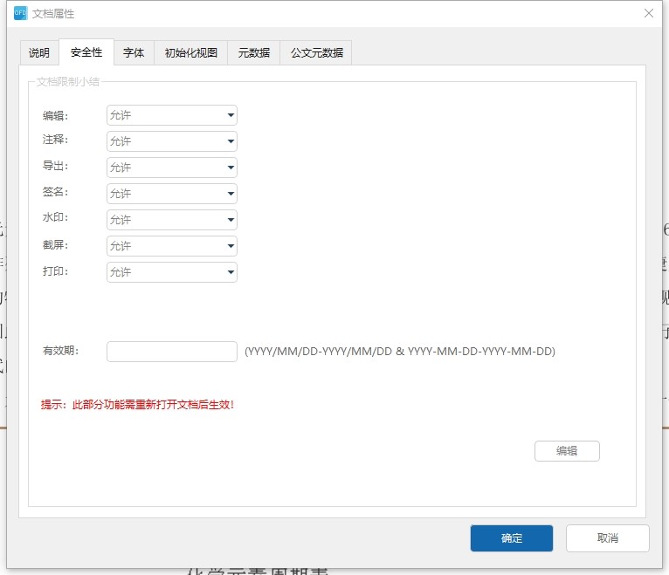Click the 取消 button to cancel
This screenshot has height=575, width=669.
click(607, 538)
